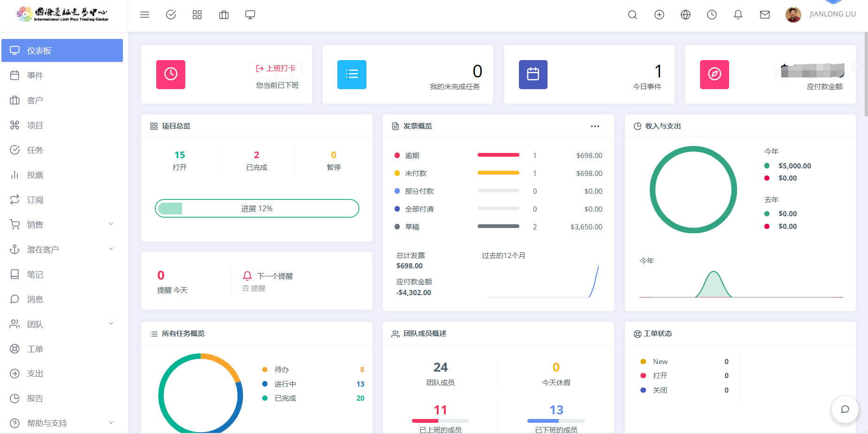Open the 客户 menu item
This screenshot has width=868, height=434.
(x=35, y=100)
